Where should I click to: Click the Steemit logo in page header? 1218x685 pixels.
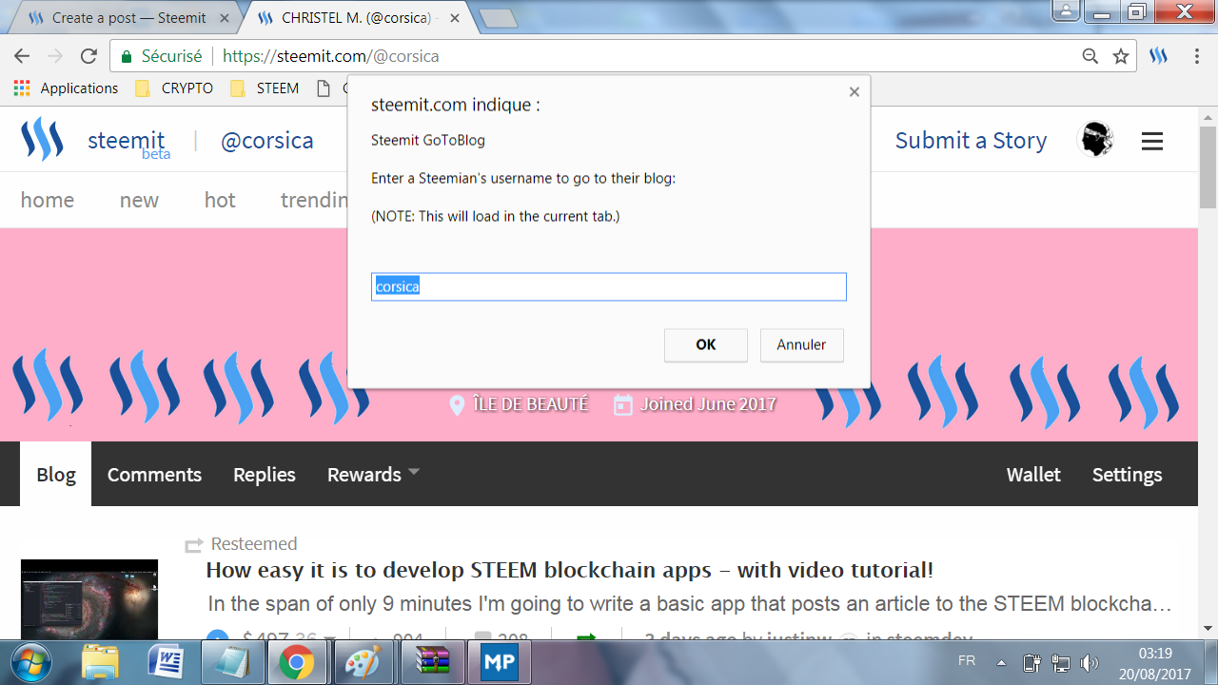pos(43,140)
